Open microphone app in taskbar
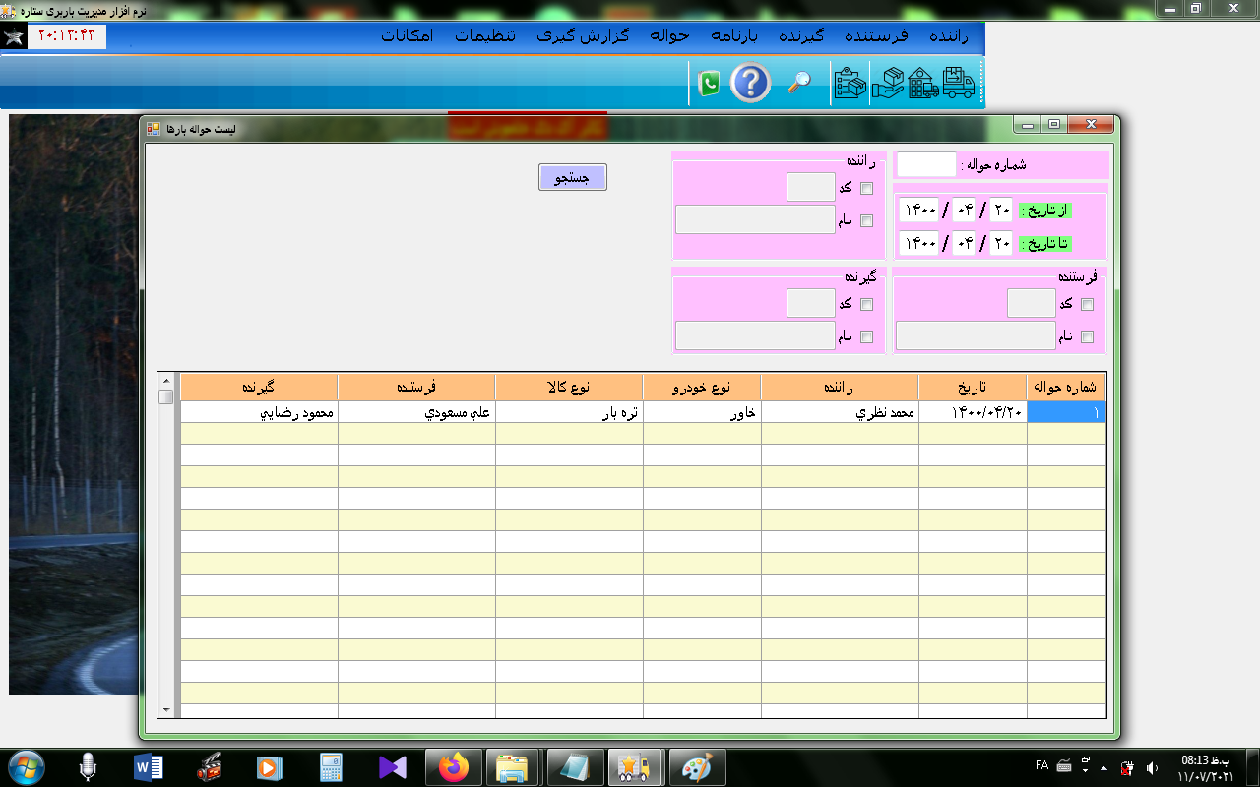This screenshot has width=1260, height=787. pos(88,767)
